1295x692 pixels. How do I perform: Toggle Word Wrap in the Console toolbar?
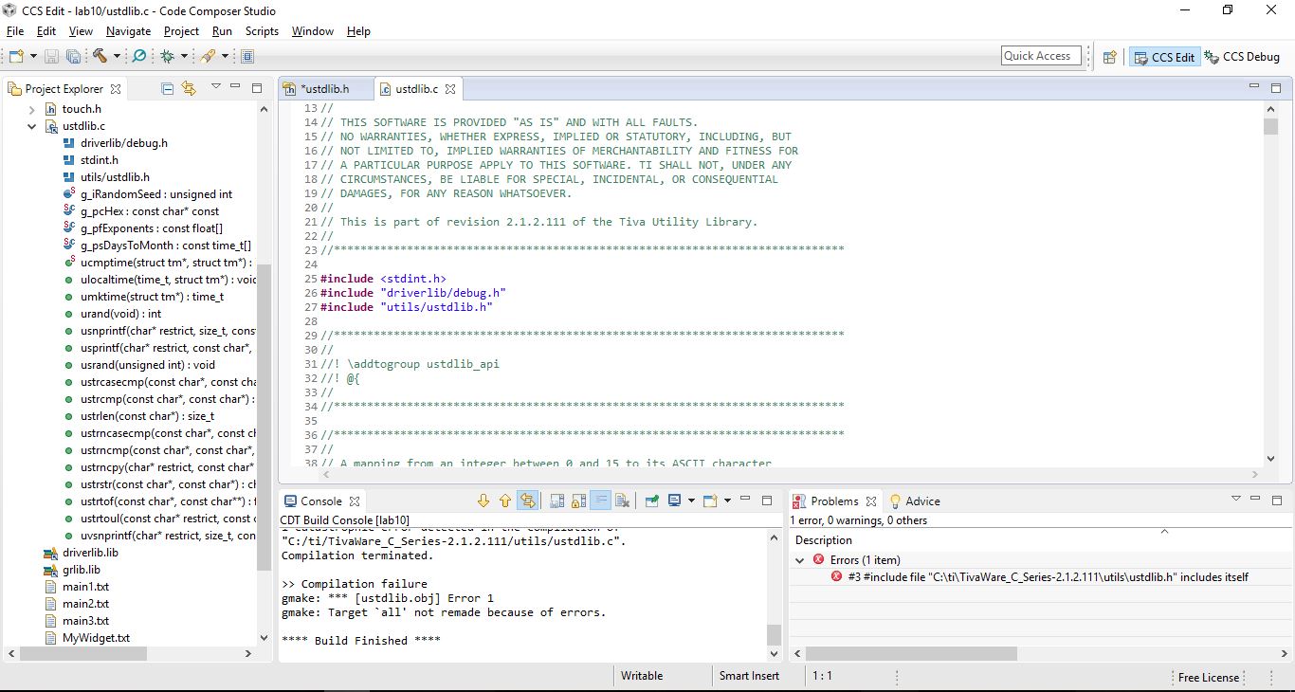pos(600,501)
